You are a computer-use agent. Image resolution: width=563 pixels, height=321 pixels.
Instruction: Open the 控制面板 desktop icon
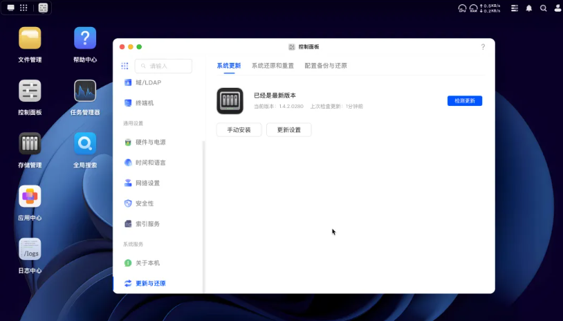coord(30,91)
